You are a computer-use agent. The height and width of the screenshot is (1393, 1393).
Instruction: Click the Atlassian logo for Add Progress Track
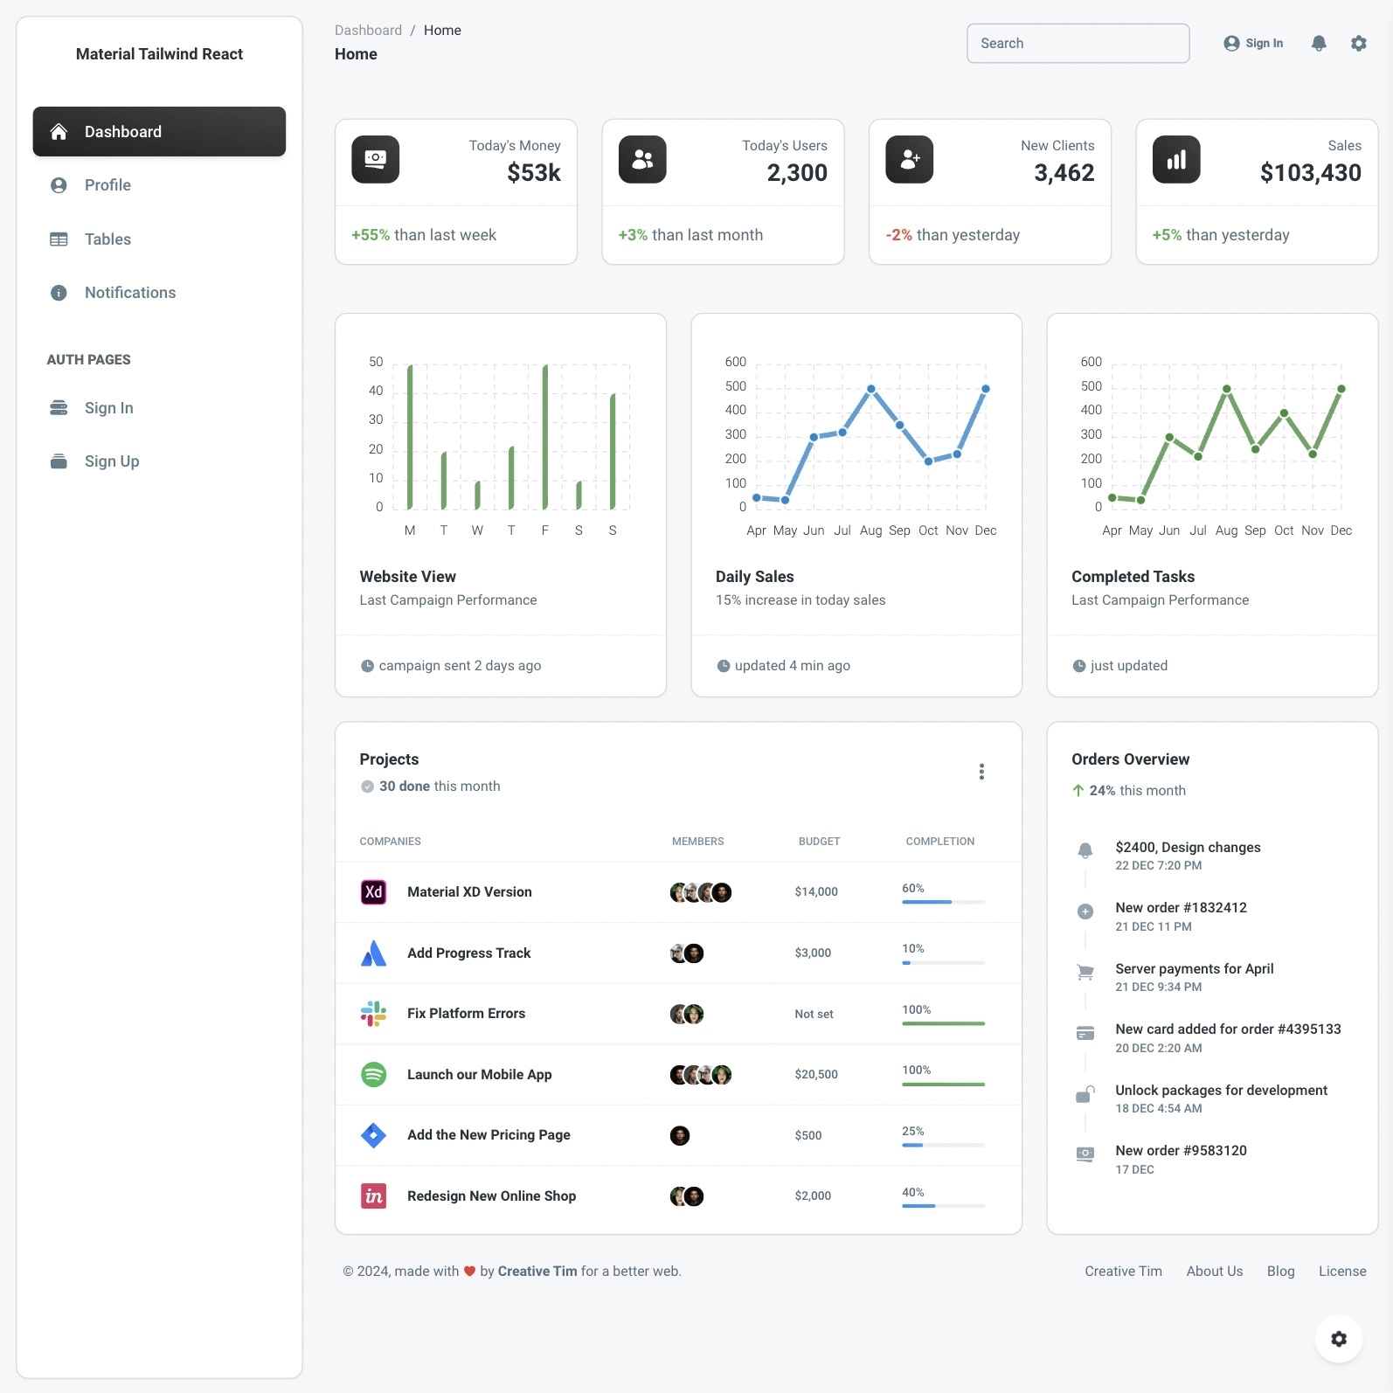pos(374,953)
